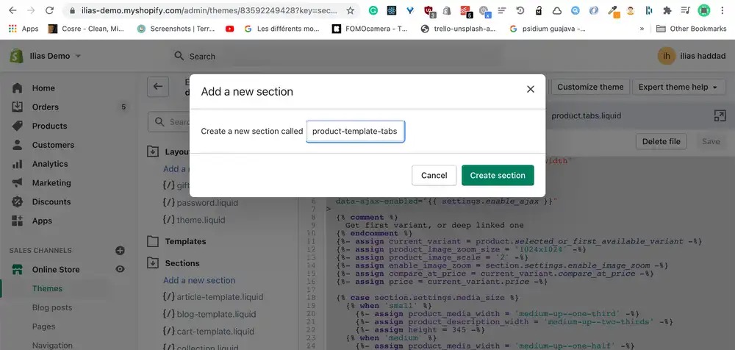Open the Cosre - Clean bookmark
This screenshot has width=735, height=350.
point(86,29)
